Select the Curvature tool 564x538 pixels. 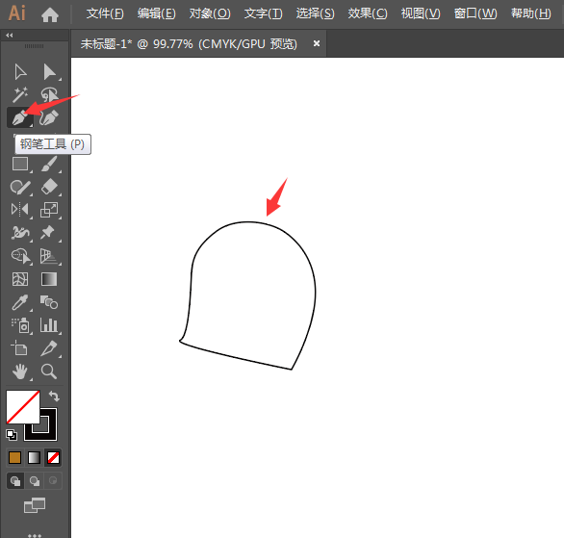pyautogui.click(x=49, y=117)
